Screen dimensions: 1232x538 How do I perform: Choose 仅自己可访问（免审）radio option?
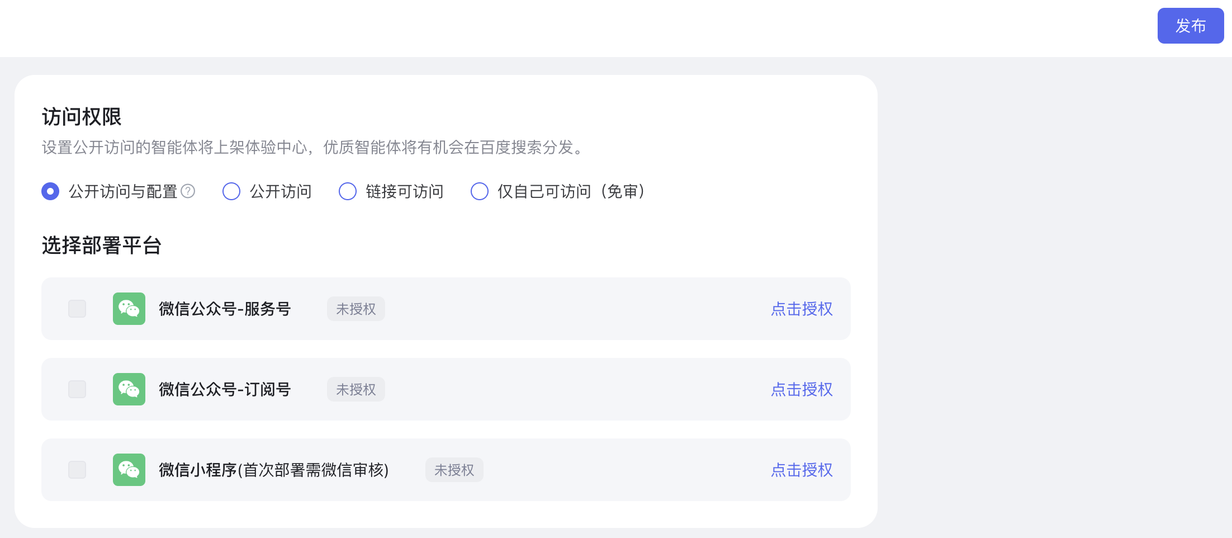480,191
